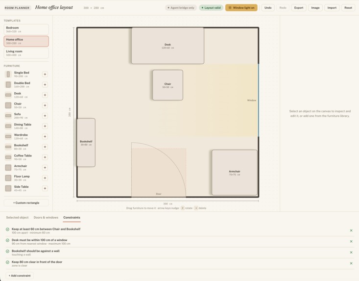Viewport: 359px width, 281px height.
Task: Open the Constraints tab
Action: (x=72, y=218)
